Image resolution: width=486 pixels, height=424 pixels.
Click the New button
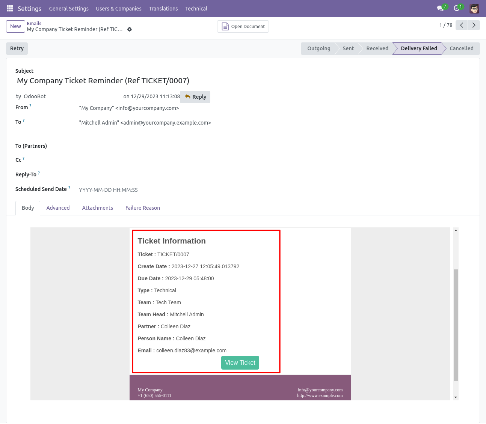(16, 26)
